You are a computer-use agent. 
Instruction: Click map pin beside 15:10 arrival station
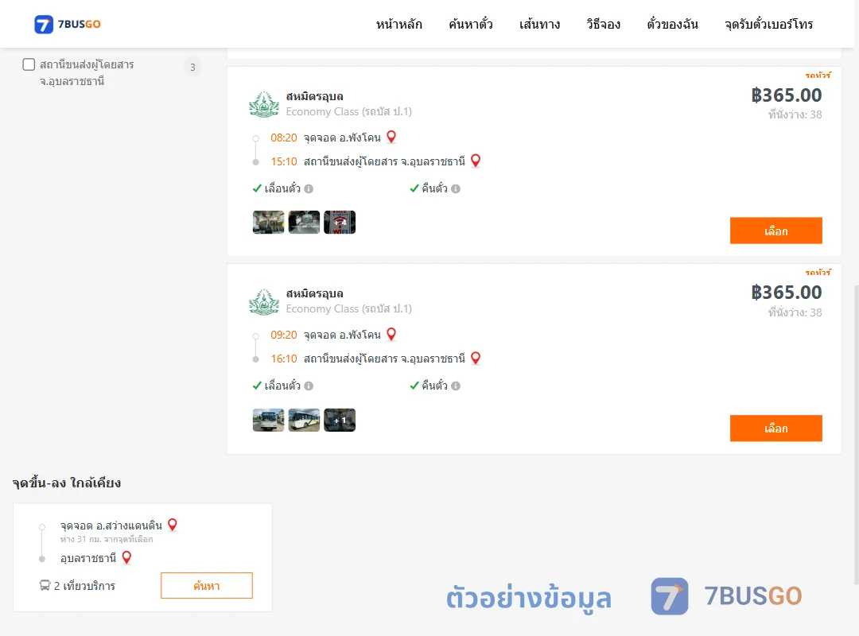pos(476,161)
